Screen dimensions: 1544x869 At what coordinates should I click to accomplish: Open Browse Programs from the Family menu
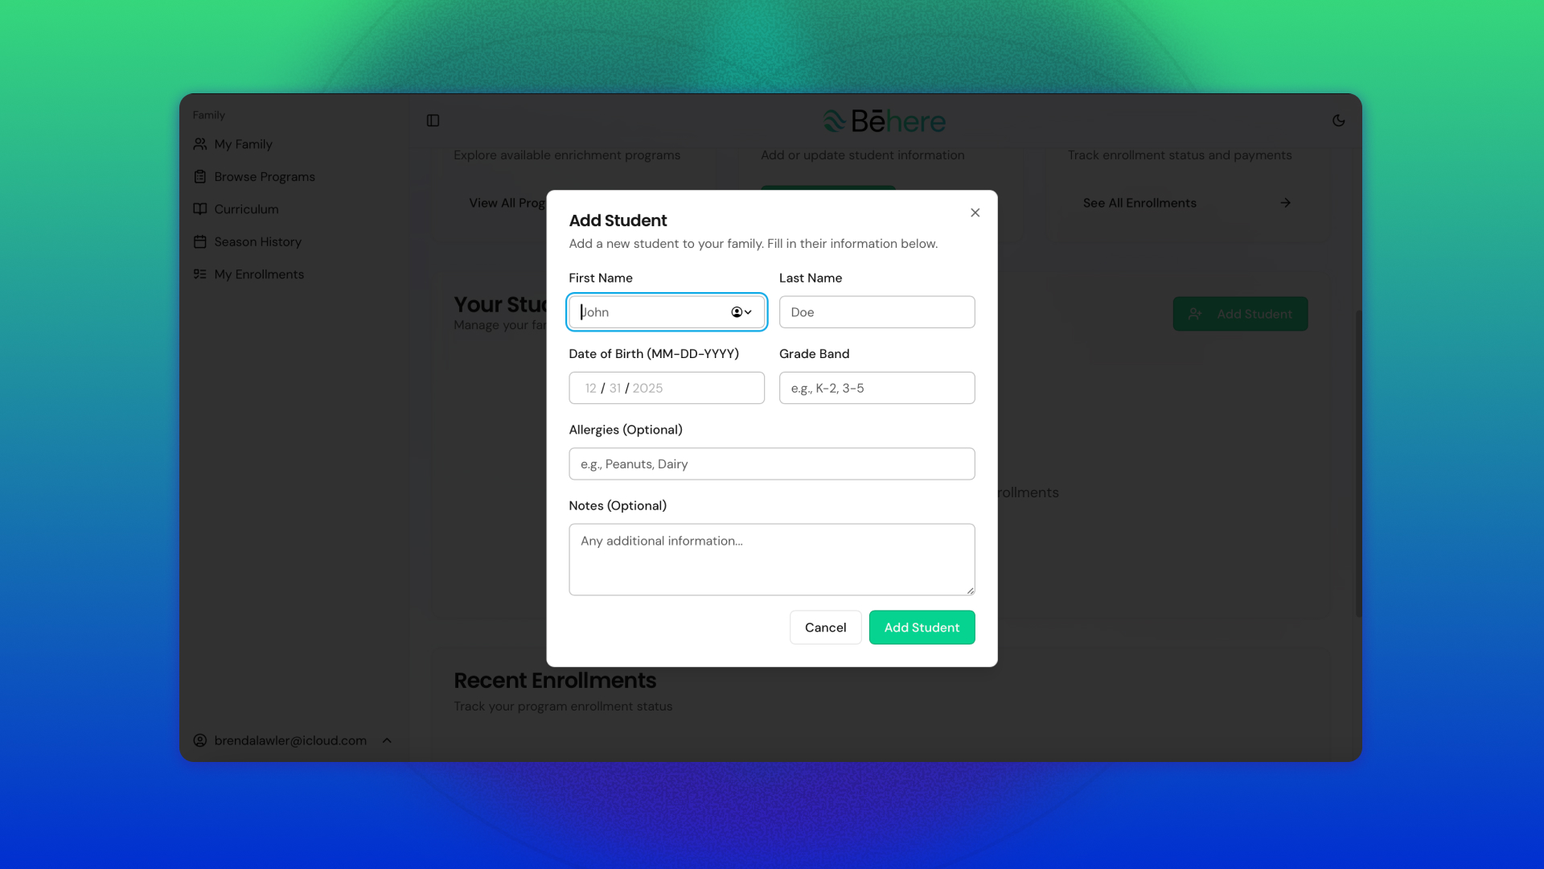265,176
